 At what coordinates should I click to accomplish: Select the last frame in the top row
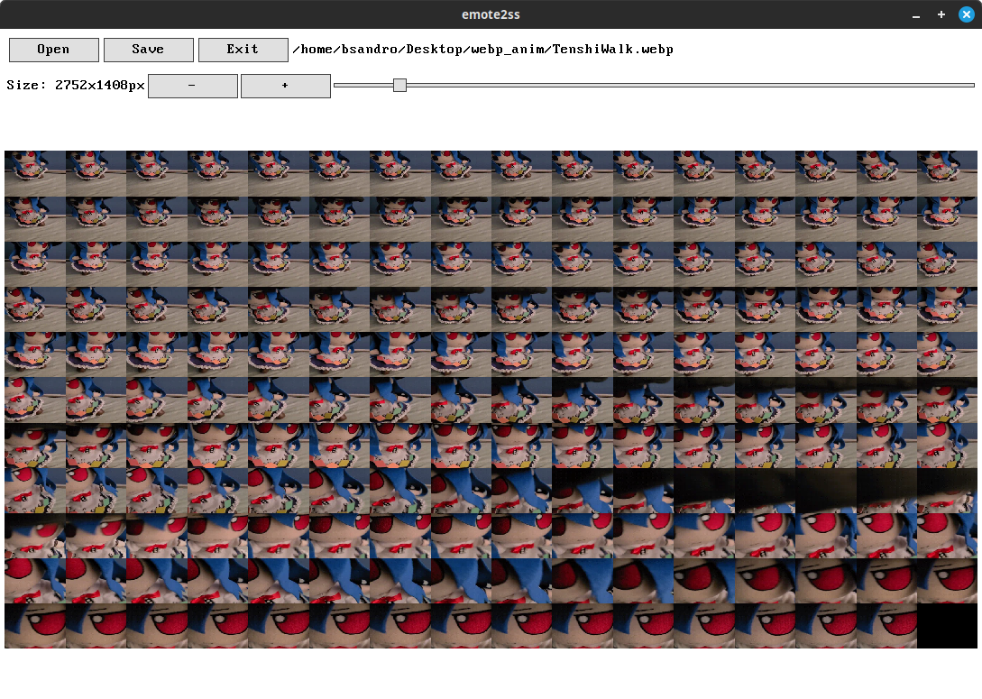[947, 172]
